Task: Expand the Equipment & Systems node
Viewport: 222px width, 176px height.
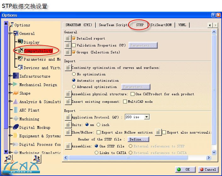Action: point(10,135)
